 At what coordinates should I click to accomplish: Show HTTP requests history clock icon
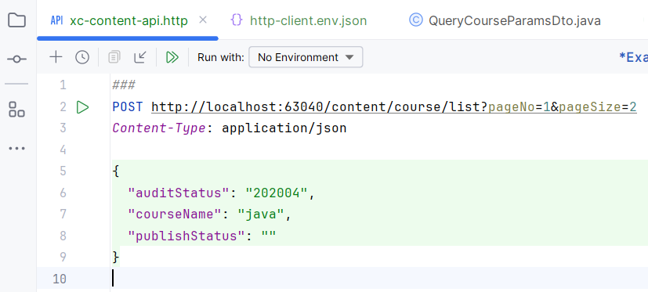82,57
